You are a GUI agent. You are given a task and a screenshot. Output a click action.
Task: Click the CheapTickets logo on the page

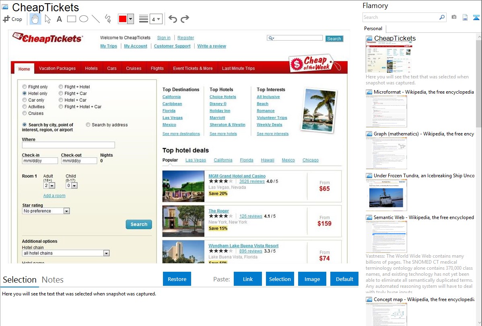pyautogui.click(x=47, y=38)
